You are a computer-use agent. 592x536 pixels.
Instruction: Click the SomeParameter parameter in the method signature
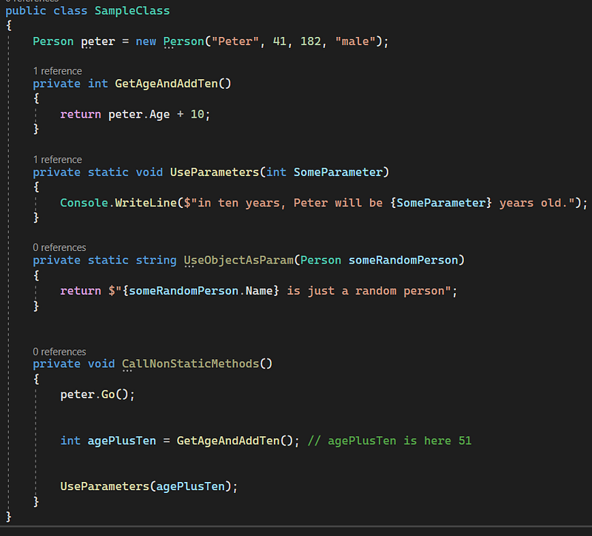point(338,172)
